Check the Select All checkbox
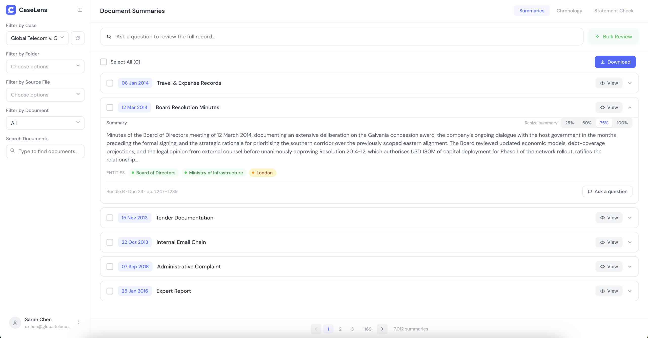 [104, 62]
